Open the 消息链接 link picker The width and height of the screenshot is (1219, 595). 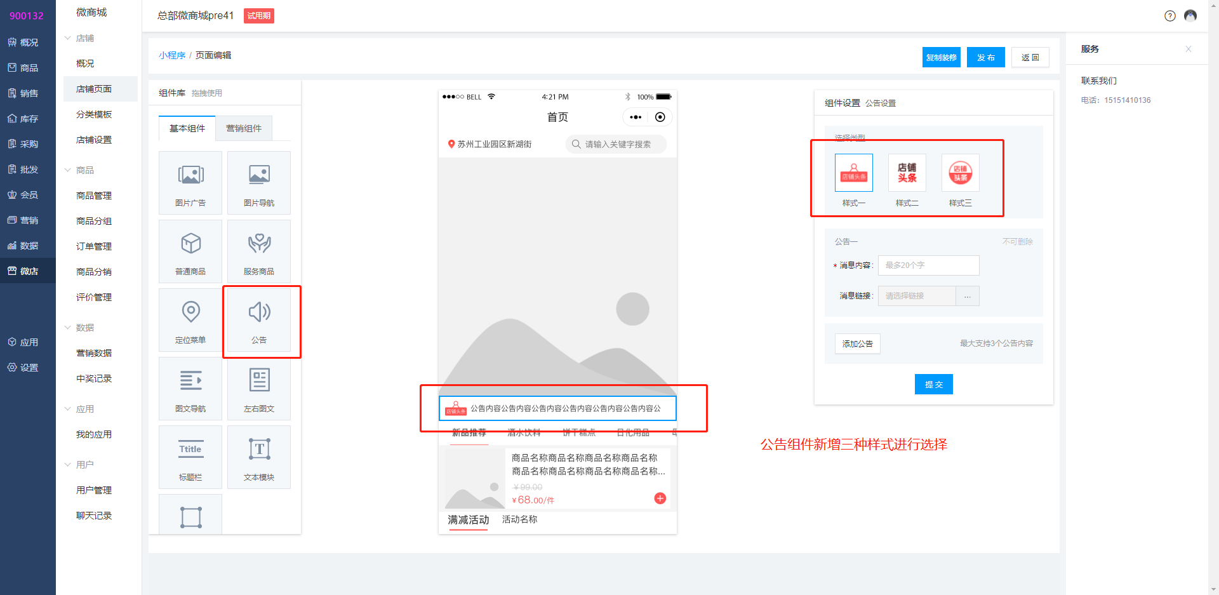(x=967, y=296)
